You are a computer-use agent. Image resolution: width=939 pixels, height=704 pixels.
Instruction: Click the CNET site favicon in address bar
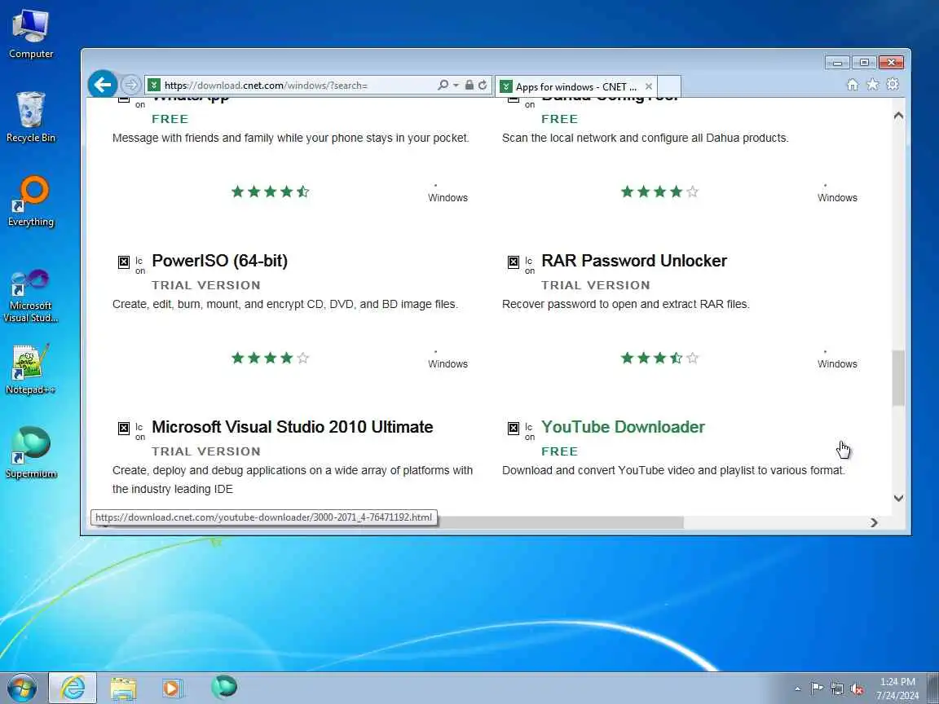point(154,85)
